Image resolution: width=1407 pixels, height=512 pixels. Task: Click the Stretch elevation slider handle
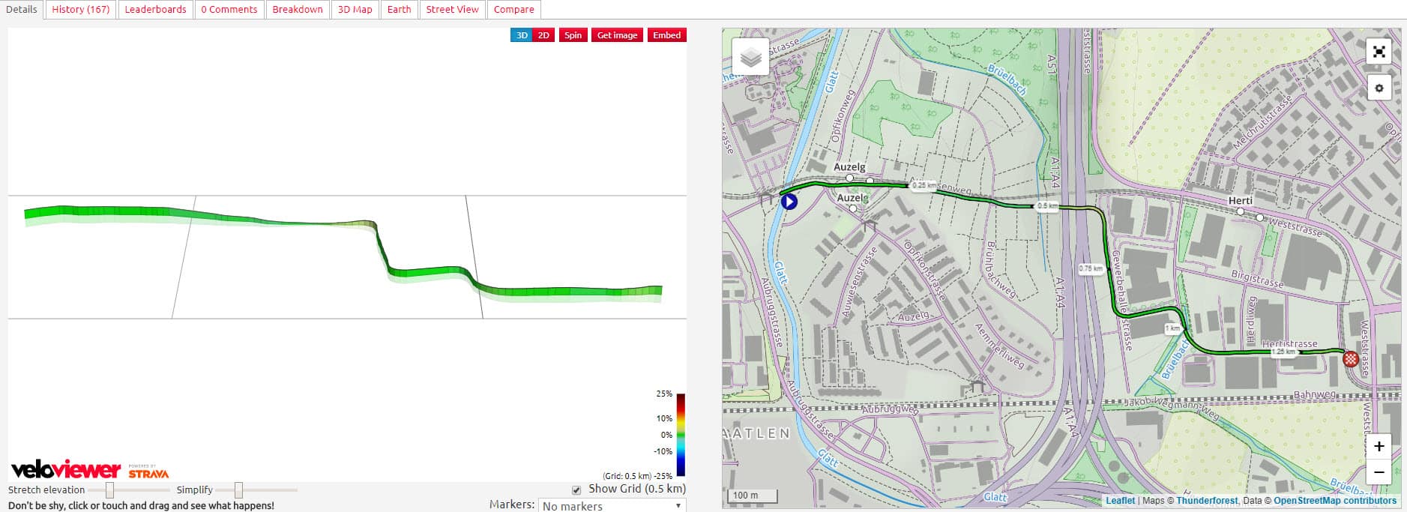click(x=109, y=490)
